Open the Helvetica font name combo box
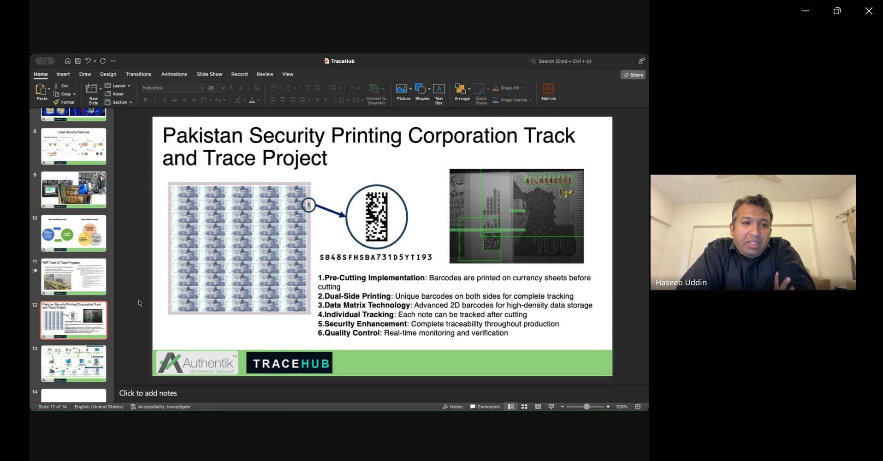 point(173,88)
